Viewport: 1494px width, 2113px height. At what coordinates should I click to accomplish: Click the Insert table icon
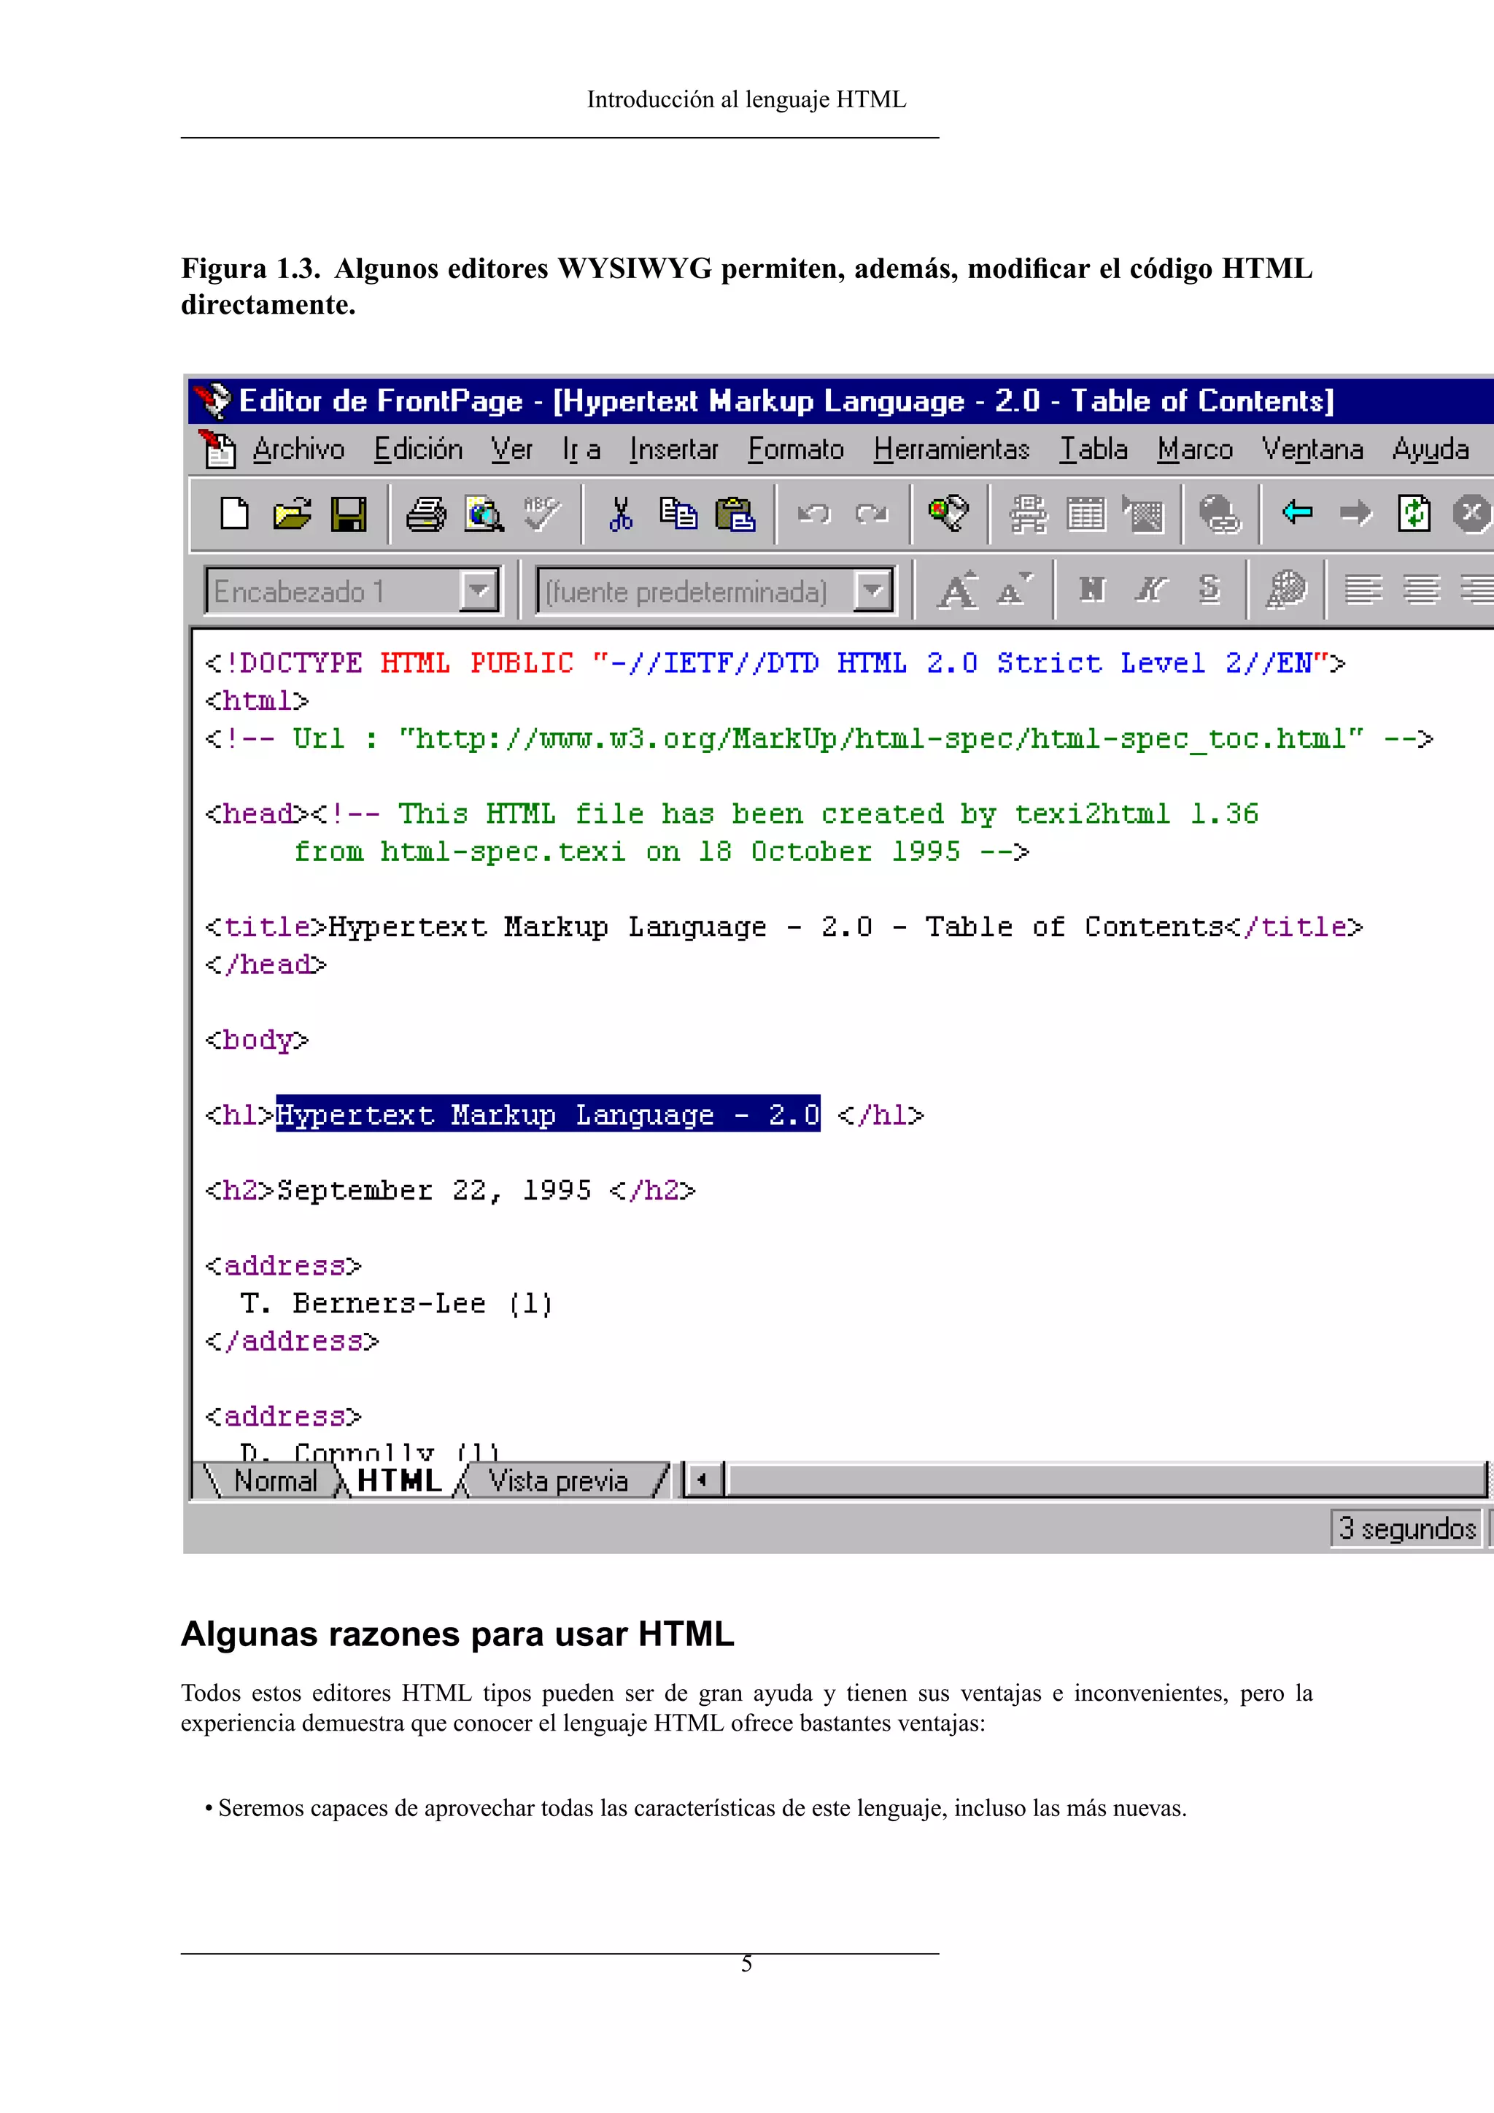click(x=1085, y=514)
